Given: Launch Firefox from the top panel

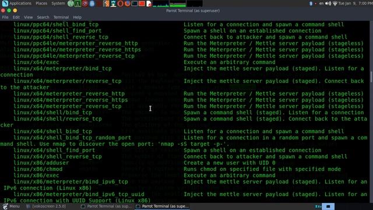Looking at the screenshot, I should pyautogui.click(x=128, y=3).
